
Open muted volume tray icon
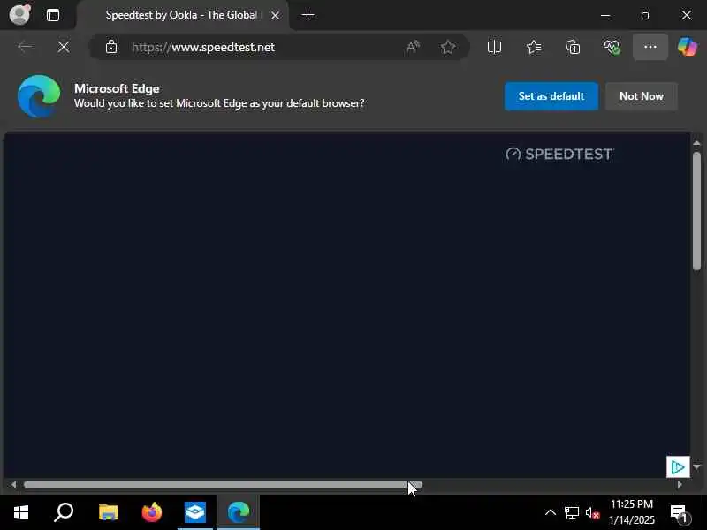(592, 512)
